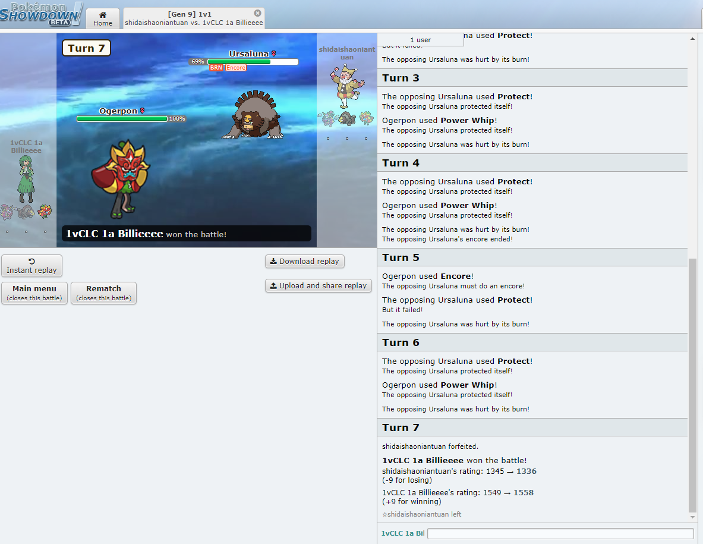
Task: Click the opposing Ursaluna sprite
Action: (253, 115)
